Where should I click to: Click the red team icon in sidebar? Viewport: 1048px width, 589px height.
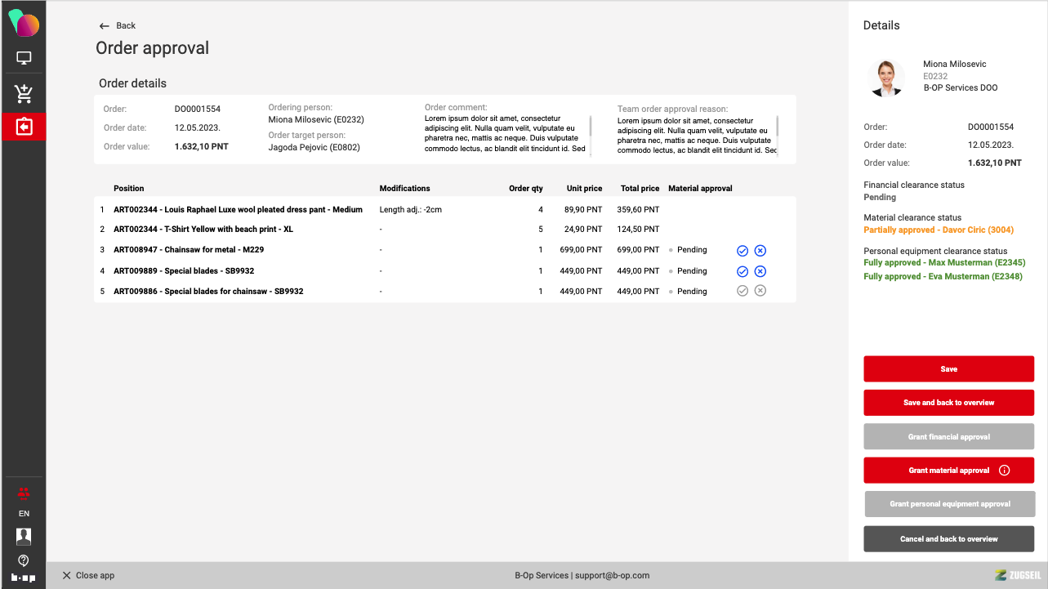click(x=24, y=493)
